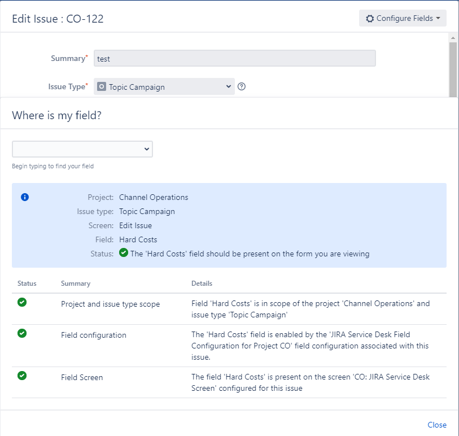Click the vertical scrollbar thumb of the edit form

(453, 69)
